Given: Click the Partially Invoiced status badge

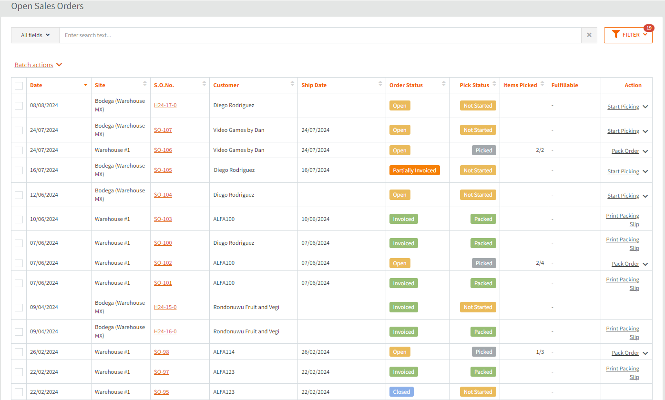Looking at the screenshot, I should point(414,170).
